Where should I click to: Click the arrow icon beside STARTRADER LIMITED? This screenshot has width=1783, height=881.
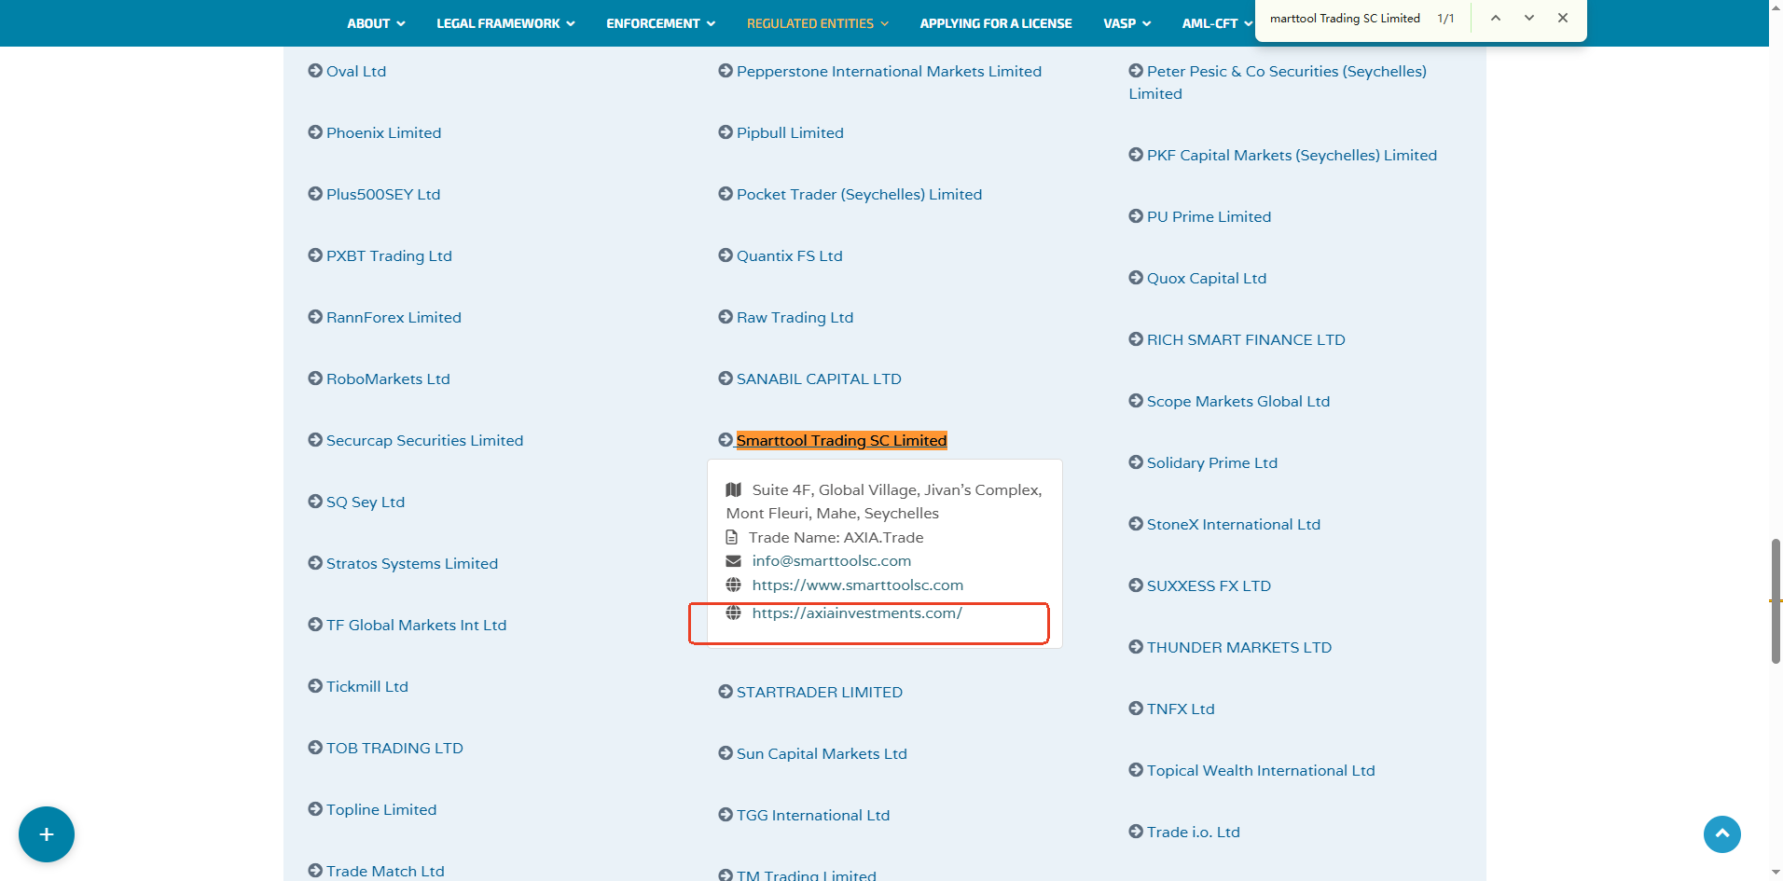click(726, 692)
